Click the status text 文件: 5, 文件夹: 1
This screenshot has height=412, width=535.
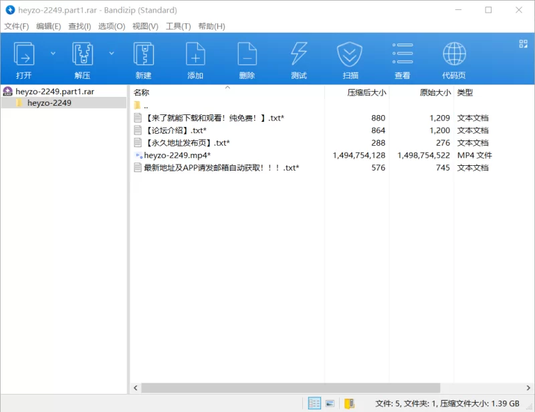pos(406,404)
